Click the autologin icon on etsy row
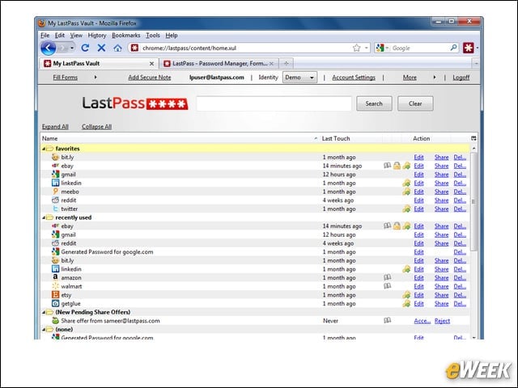 coord(406,295)
